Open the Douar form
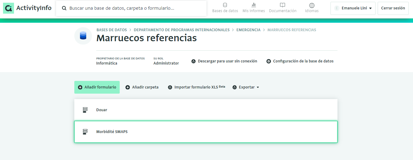The height and width of the screenshot is (160, 413). [x=206, y=110]
